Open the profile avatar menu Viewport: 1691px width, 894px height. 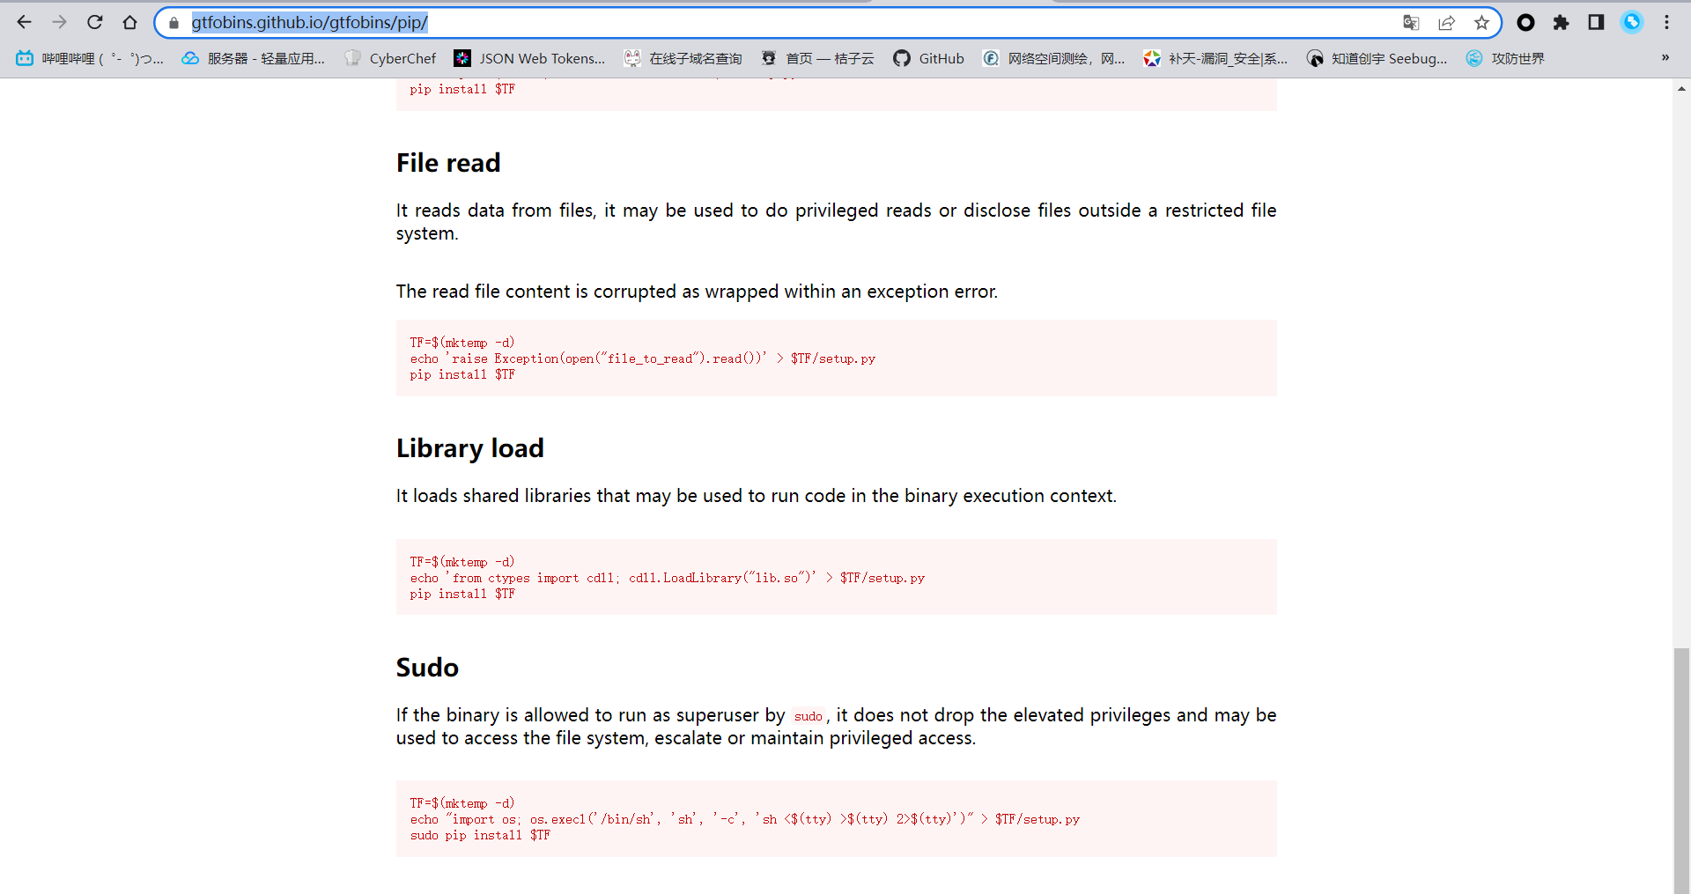(1632, 23)
